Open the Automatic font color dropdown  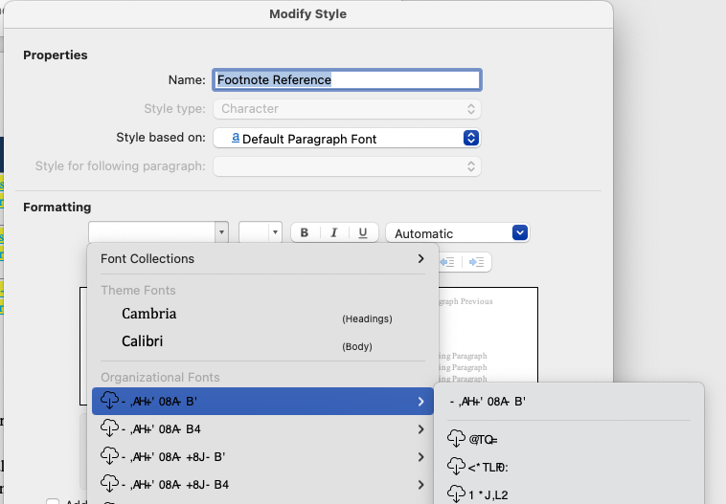coord(520,232)
